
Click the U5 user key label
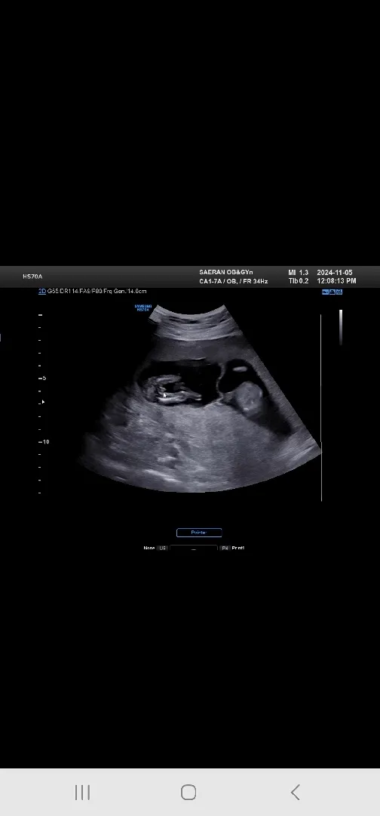pyautogui.click(x=163, y=548)
